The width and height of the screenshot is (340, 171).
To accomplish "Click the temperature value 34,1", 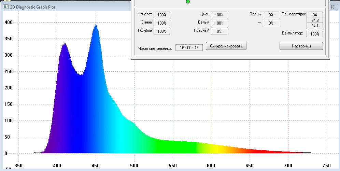I will 315,26.
